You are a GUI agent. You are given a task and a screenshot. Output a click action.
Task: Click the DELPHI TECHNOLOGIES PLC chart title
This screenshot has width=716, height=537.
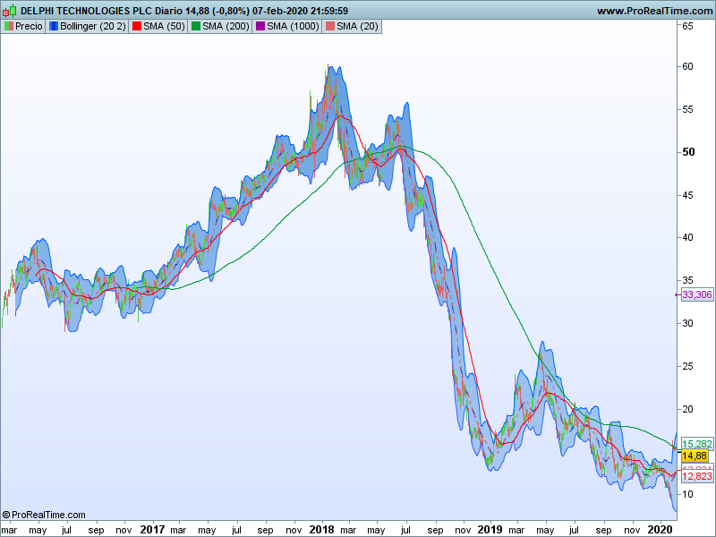(184, 11)
